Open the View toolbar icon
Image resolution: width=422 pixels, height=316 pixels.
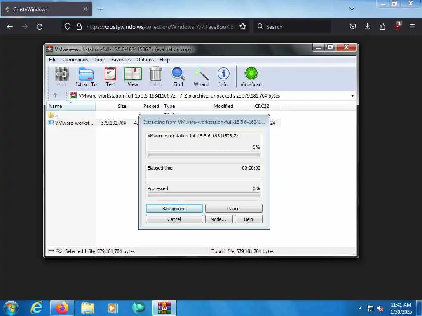pyautogui.click(x=133, y=77)
